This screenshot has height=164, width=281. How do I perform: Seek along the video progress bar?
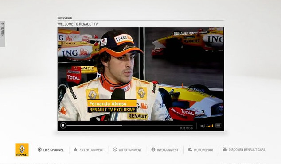click(130, 126)
